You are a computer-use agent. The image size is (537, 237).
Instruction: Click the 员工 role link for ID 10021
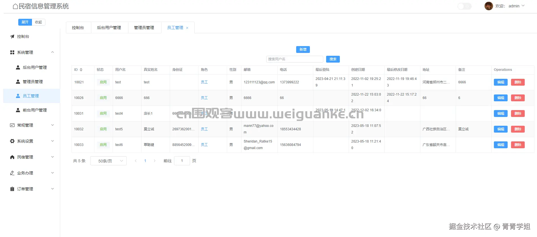pyautogui.click(x=204, y=82)
